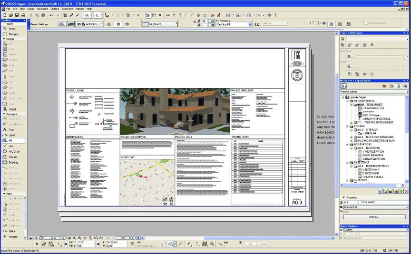Select the Line tool
The image size is (411, 254).
12,146
